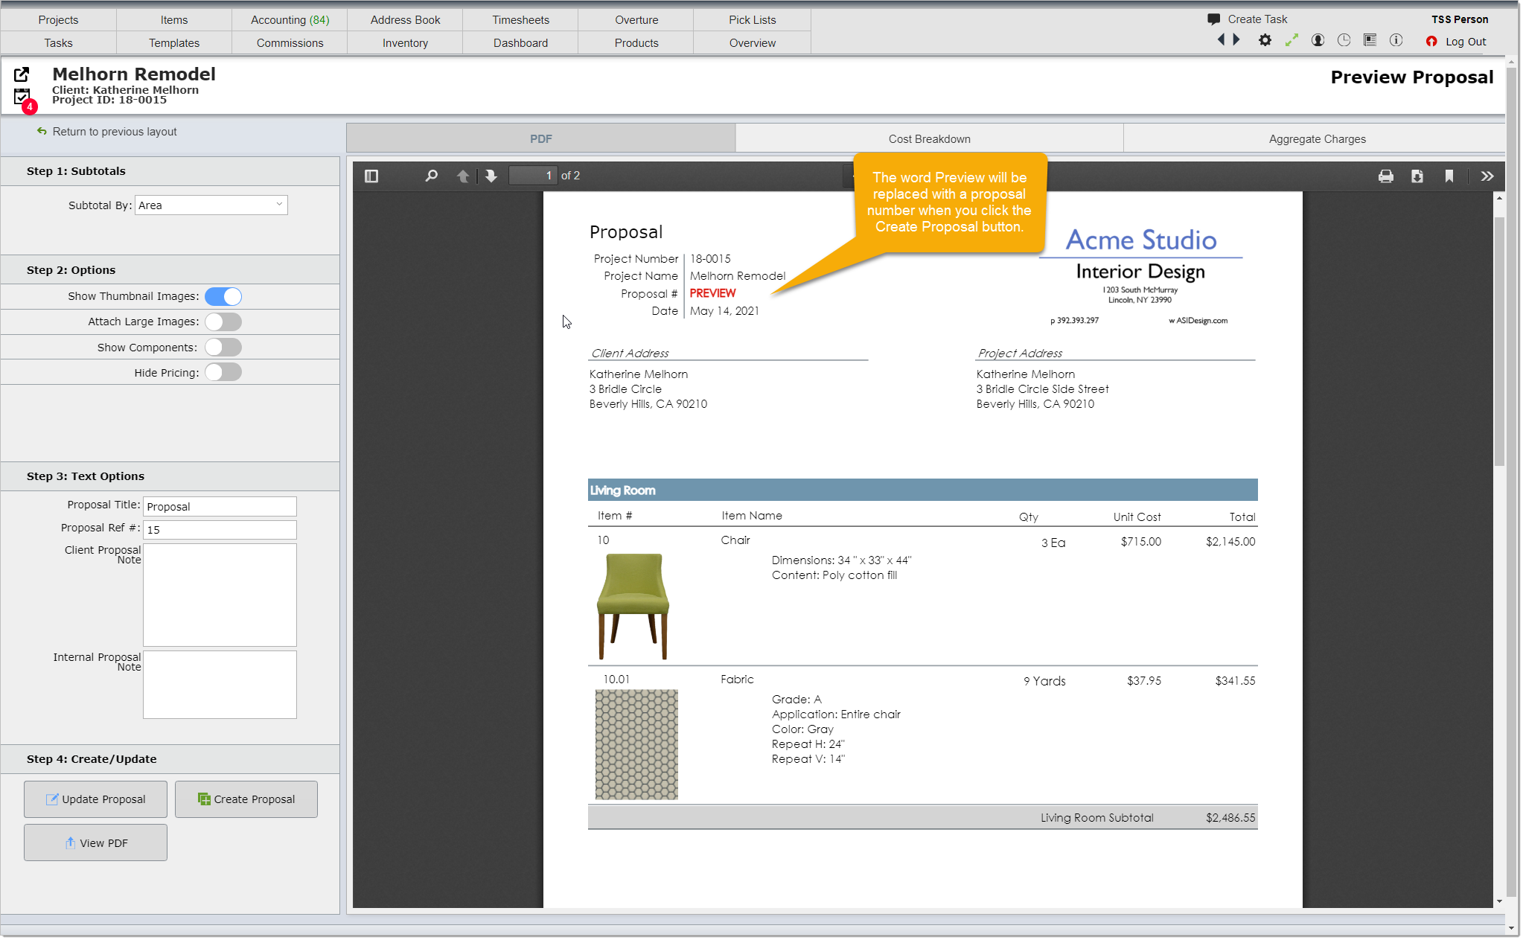Toggle PDF viewer sidebar panel

pyautogui.click(x=371, y=176)
